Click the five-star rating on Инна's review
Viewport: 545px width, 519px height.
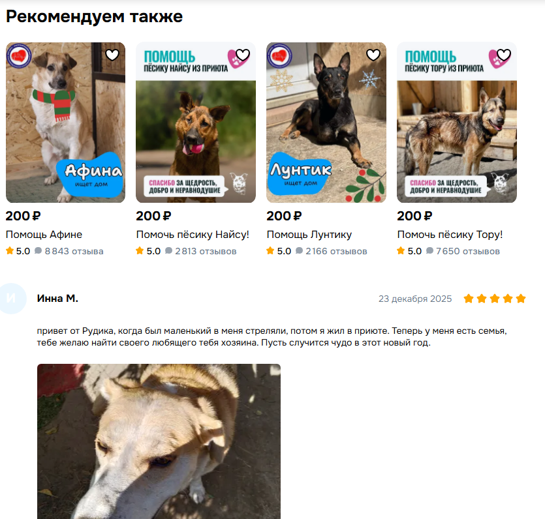pos(495,299)
